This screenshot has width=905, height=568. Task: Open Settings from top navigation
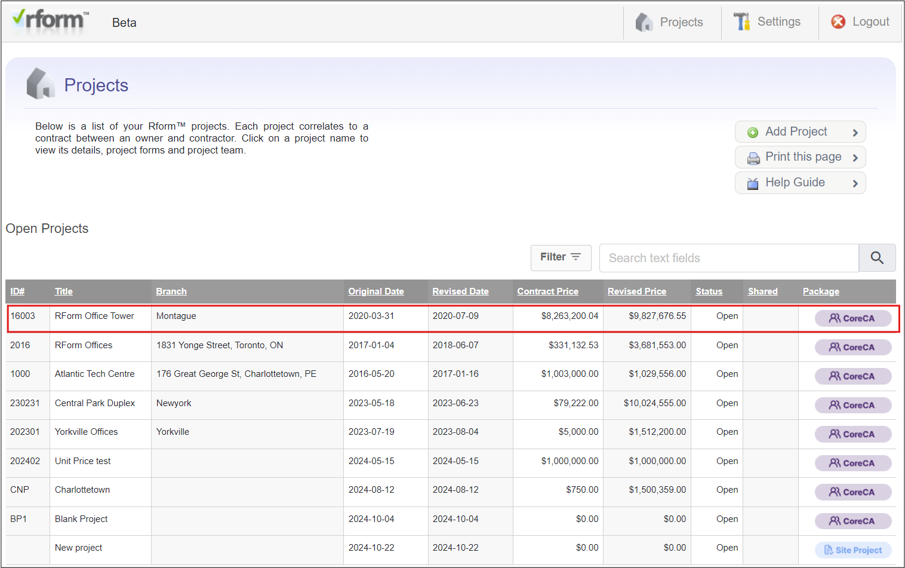coord(768,22)
